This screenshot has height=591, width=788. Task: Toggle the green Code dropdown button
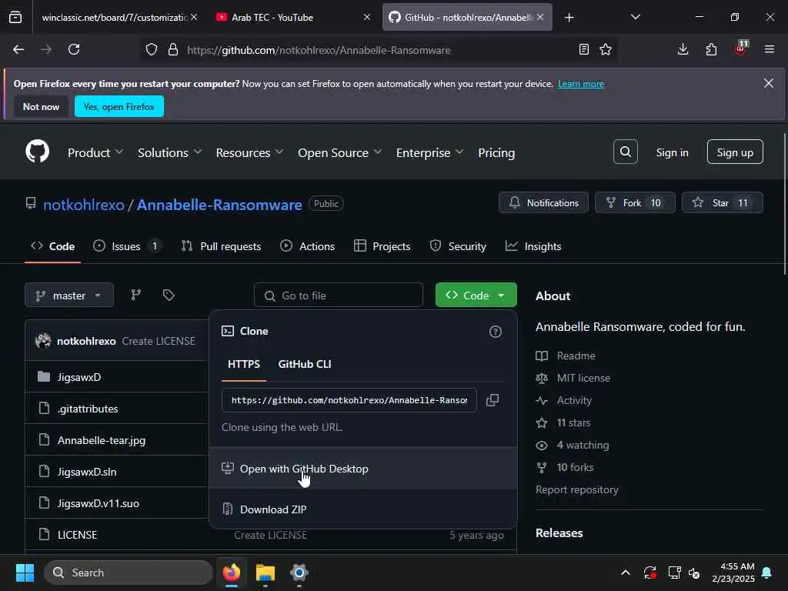coord(476,295)
